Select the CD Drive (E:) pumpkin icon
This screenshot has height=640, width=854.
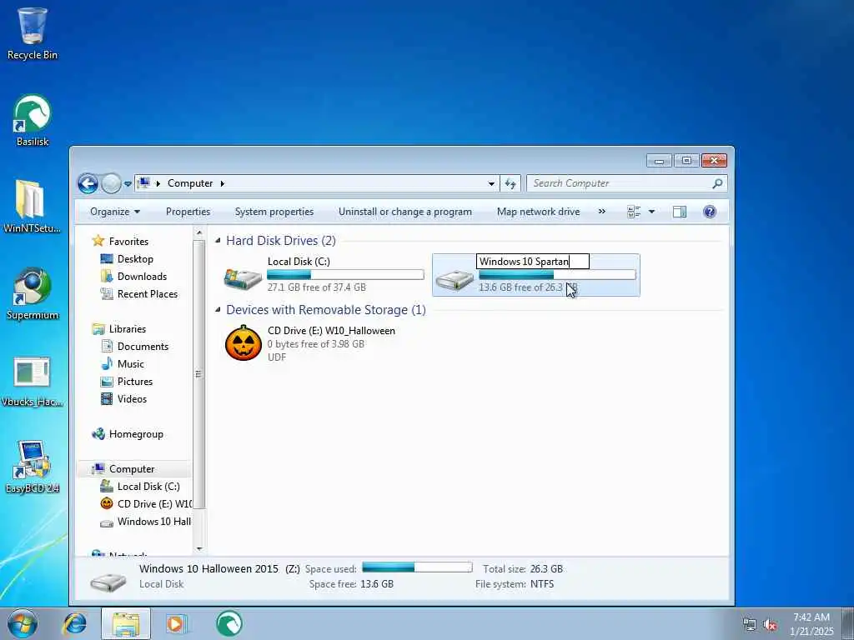(244, 343)
